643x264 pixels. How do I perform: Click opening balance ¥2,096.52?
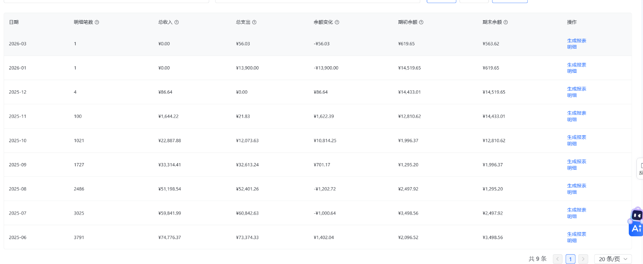[x=408, y=237]
